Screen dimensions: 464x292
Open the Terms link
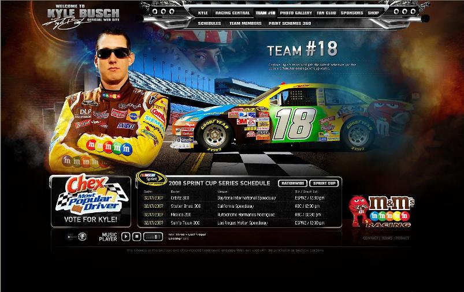pos(387,238)
